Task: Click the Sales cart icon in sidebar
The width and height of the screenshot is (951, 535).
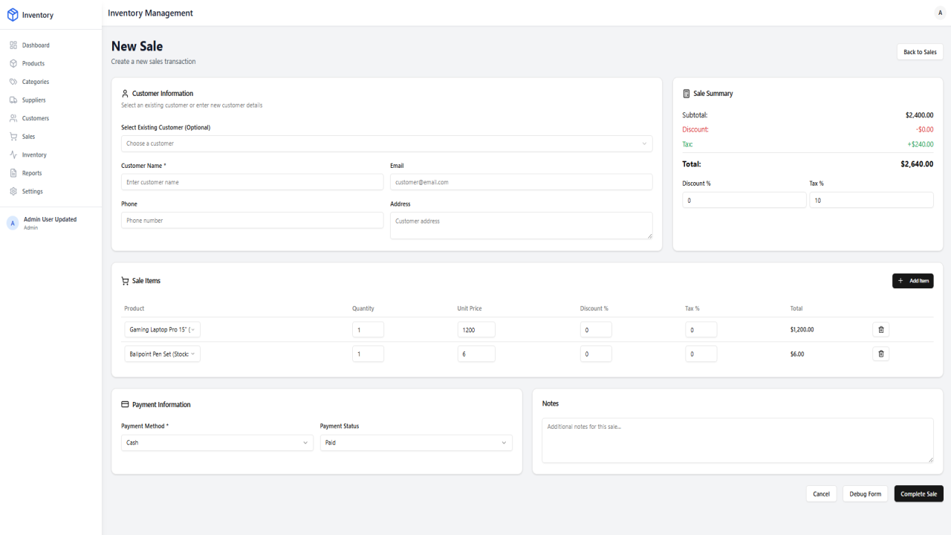Action: click(13, 137)
